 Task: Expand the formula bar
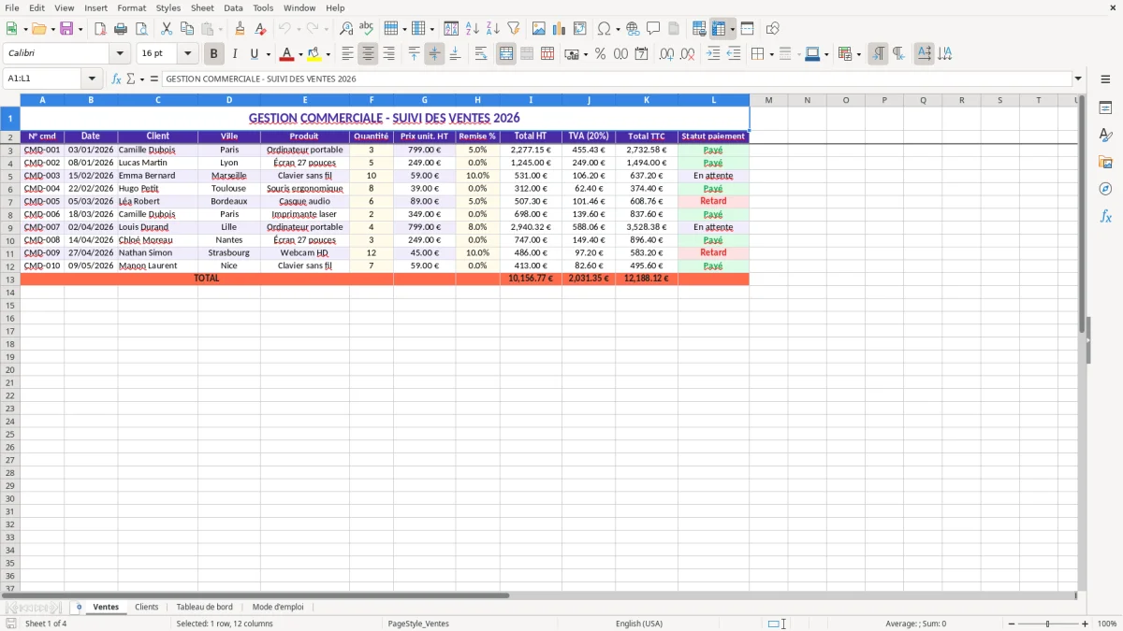1078,79
